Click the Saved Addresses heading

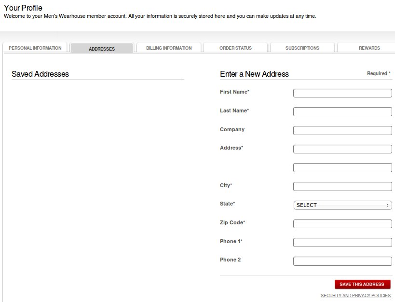point(40,74)
